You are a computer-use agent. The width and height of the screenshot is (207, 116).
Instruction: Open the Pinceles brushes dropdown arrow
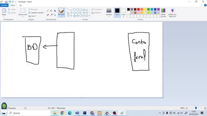(61, 16)
